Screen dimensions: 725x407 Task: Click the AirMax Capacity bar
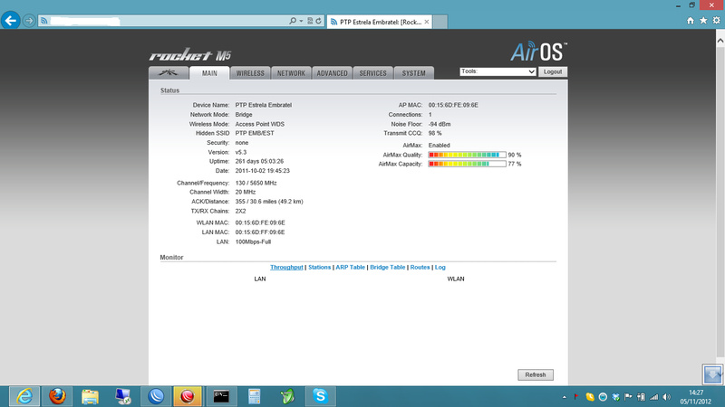(x=467, y=164)
